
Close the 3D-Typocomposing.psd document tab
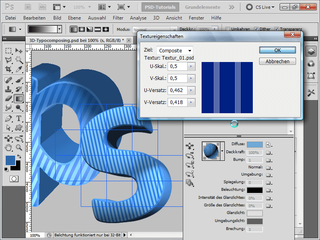coord(129,40)
